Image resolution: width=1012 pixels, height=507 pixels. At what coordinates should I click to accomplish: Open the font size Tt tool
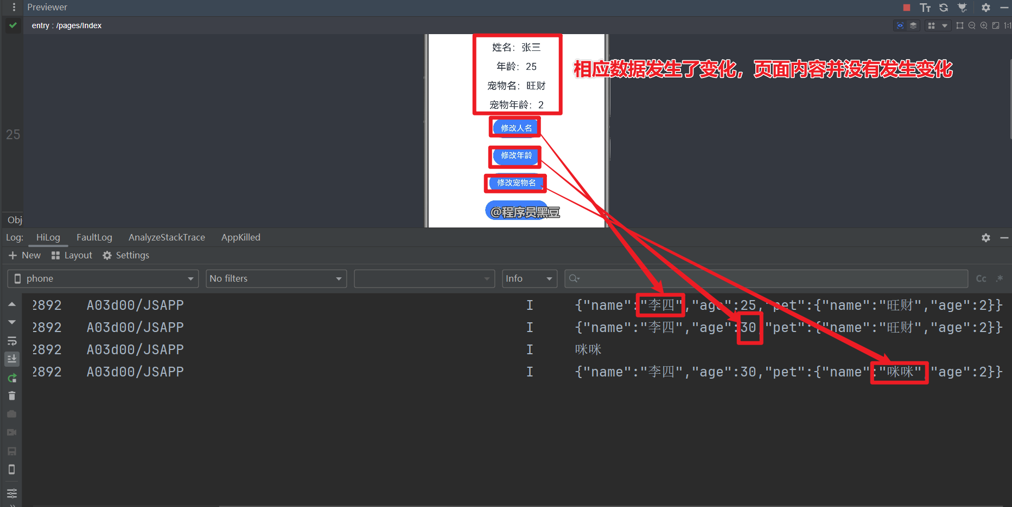[925, 8]
